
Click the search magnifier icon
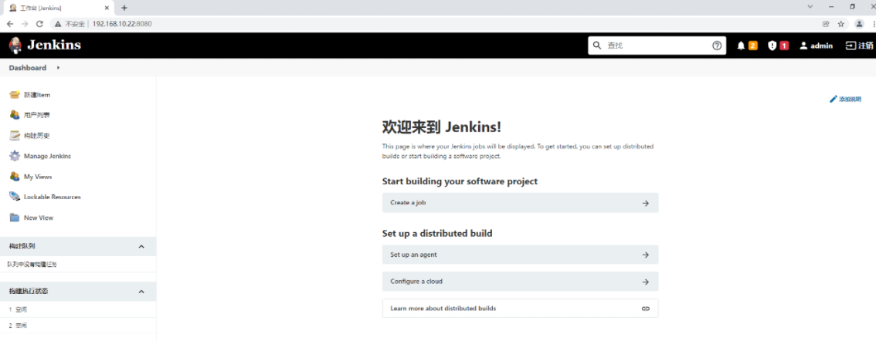click(596, 46)
